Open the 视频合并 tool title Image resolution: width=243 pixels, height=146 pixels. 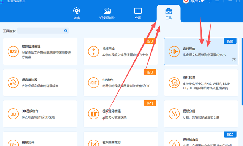coord(28,142)
